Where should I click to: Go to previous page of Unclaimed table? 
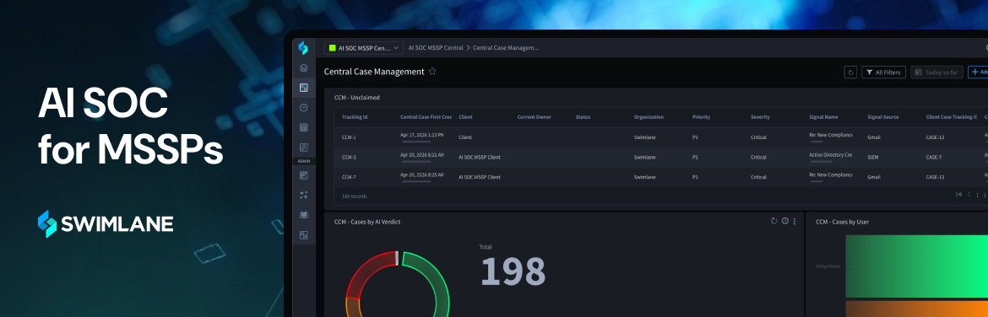tap(969, 195)
